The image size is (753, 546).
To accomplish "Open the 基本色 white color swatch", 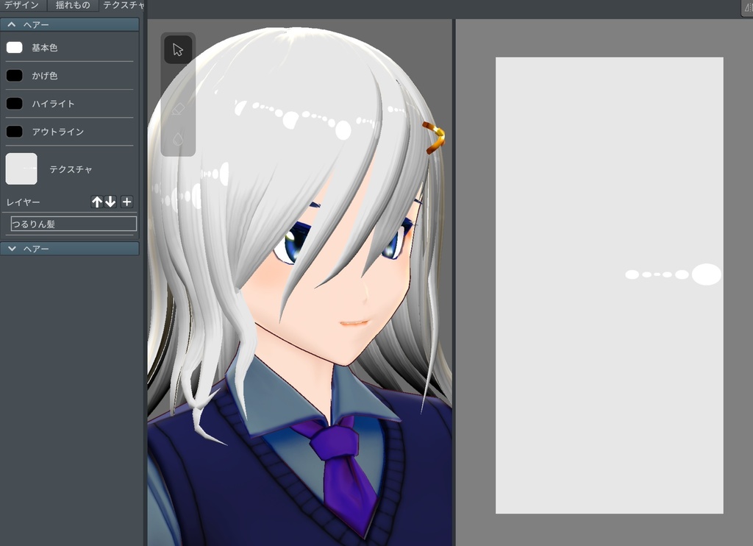I will (15, 47).
